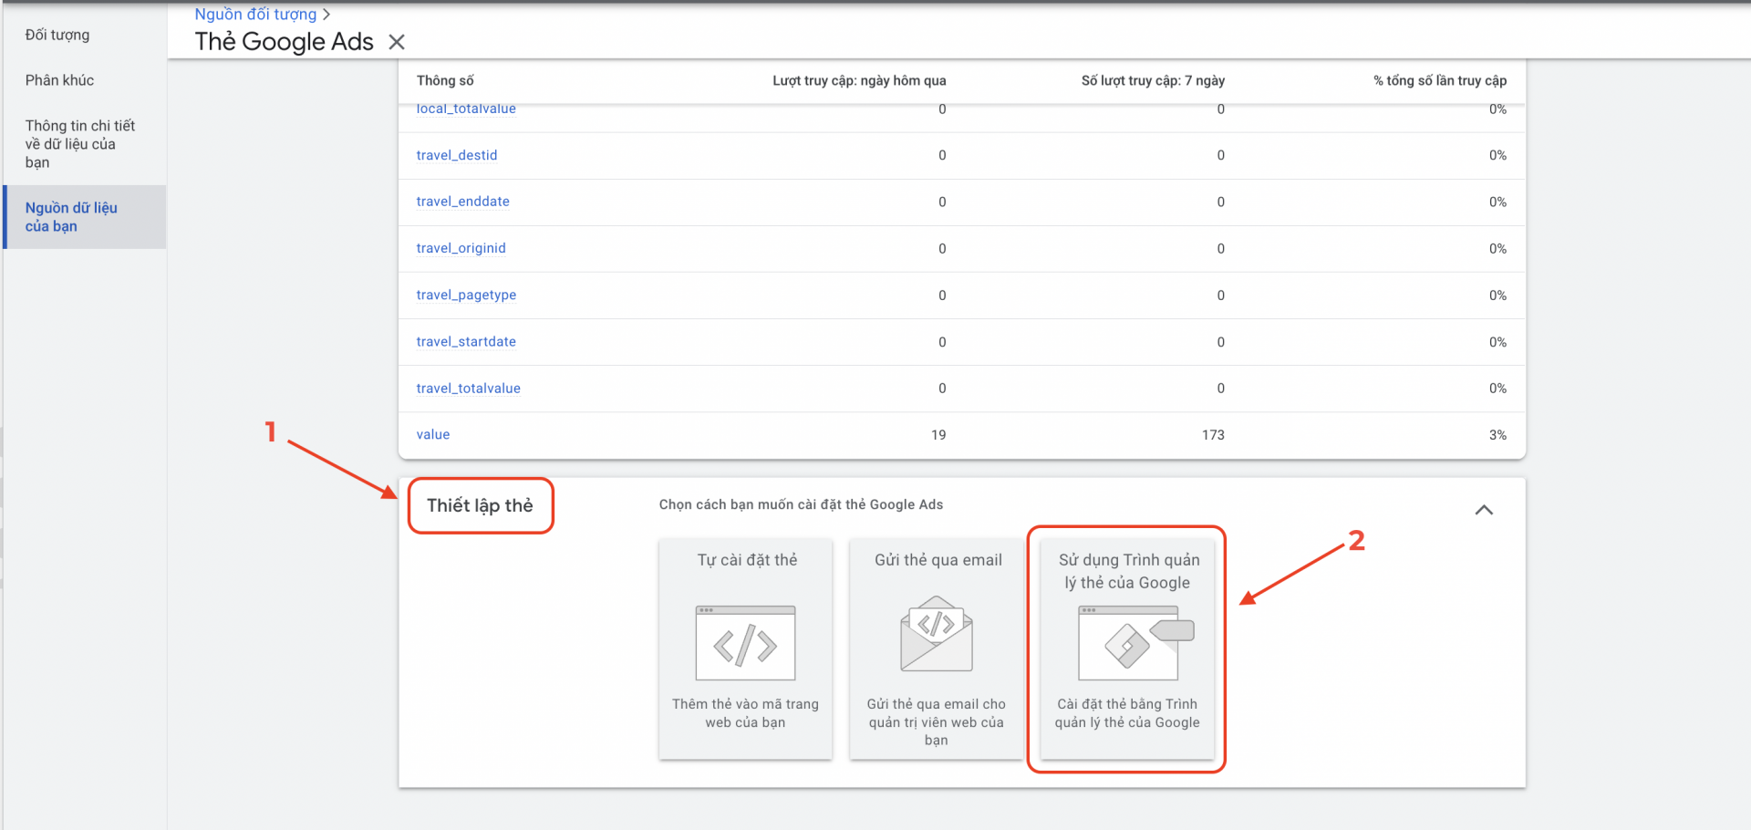Choose the Tự cài đặt thẻ card title
The width and height of the screenshot is (1751, 830).
(747, 560)
